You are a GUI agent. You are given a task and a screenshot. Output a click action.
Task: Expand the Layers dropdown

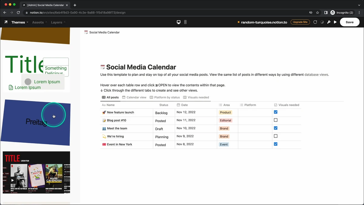click(x=58, y=22)
